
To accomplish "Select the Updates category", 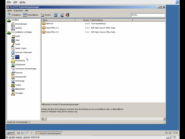I will 18,28.
